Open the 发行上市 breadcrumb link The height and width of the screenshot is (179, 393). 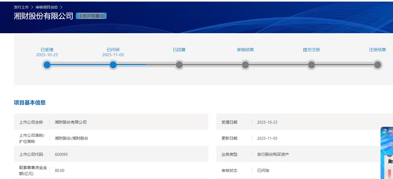21,7
